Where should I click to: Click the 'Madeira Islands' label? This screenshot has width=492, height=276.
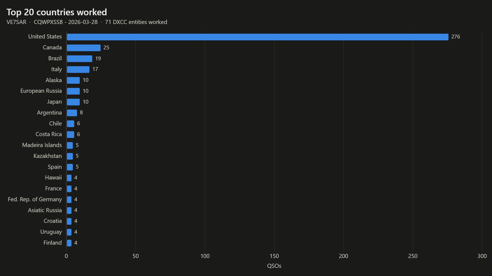(42, 145)
